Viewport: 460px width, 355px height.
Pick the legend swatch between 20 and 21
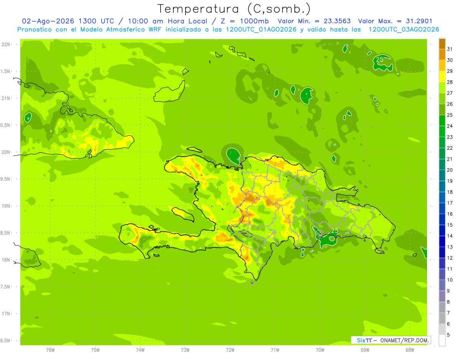click(442, 165)
